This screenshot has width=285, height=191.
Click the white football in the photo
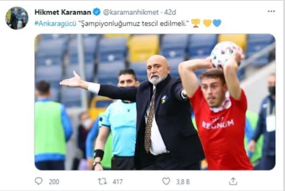click(225, 54)
